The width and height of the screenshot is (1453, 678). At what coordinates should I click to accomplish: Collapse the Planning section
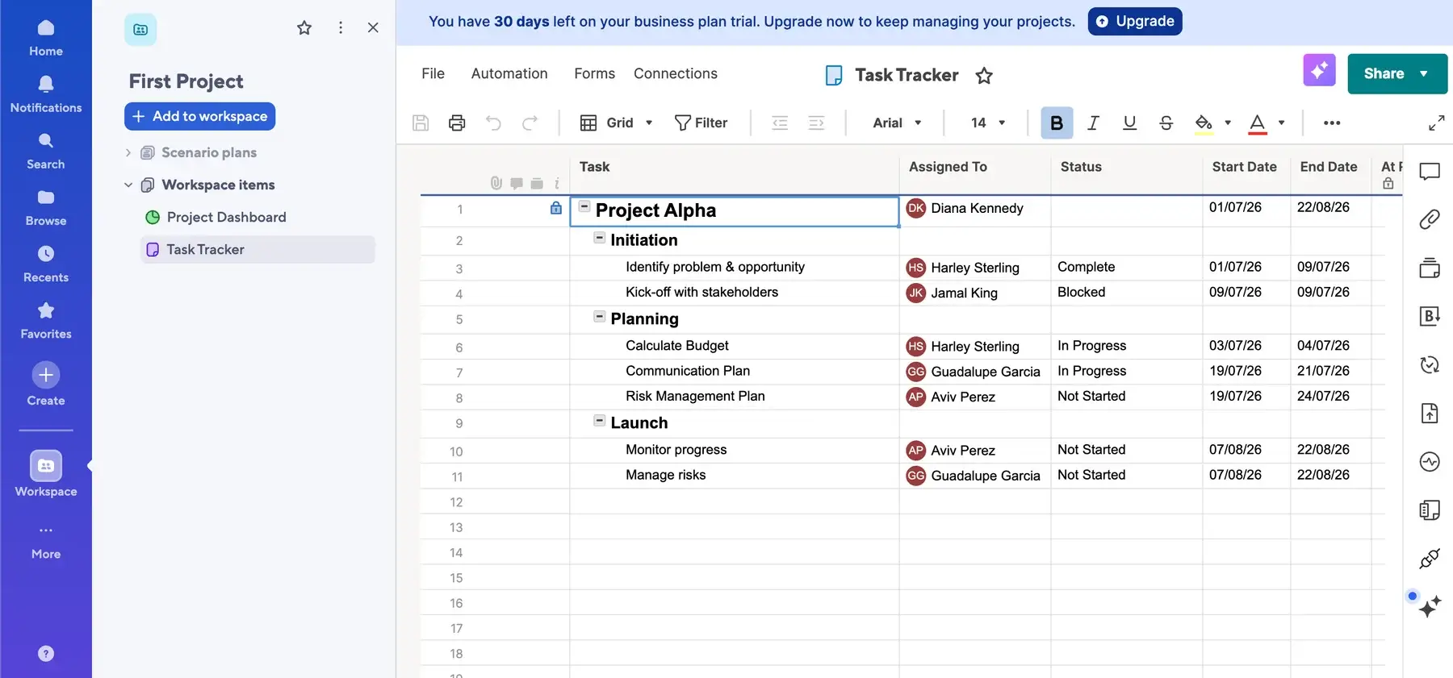(599, 316)
